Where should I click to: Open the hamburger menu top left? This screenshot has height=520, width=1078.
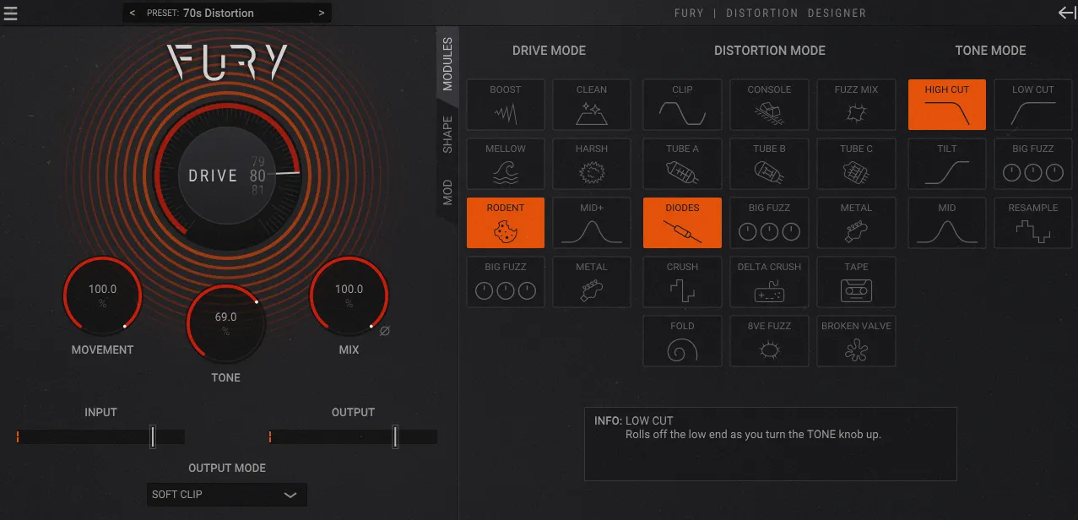pyautogui.click(x=11, y=13)
